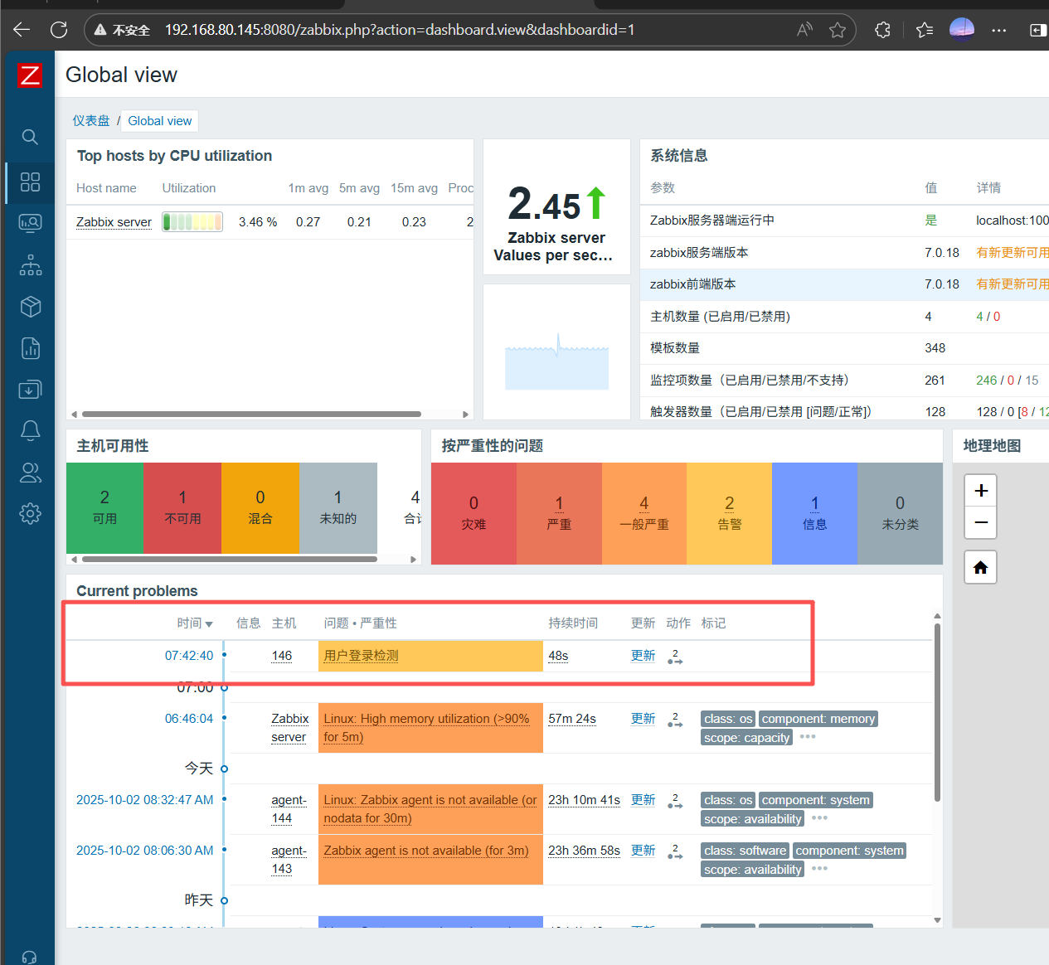Zoom out on the geomap
Image resolution: width=1049 pixels, height=965 pixels.
pos(981,522)
